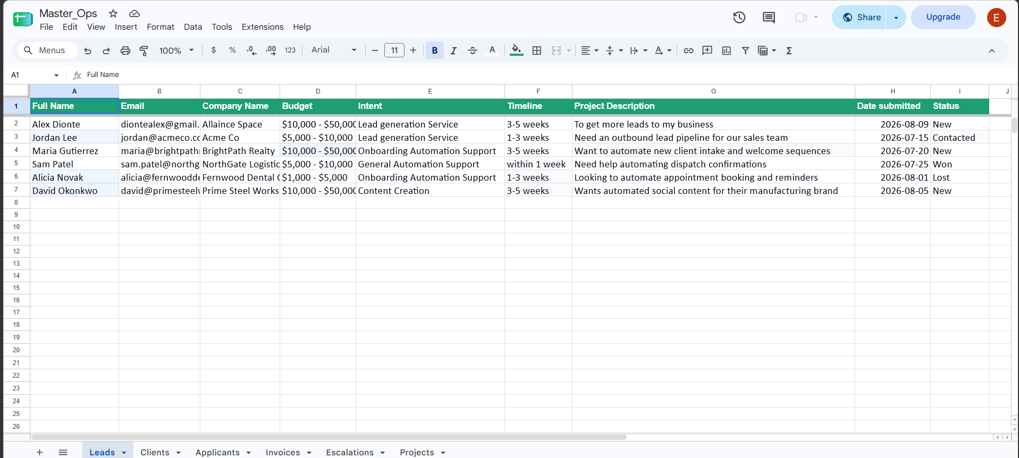The height and width of the screenshot is (458, 1019).
Task: Open version history
Action: click(x=739, y=18)
